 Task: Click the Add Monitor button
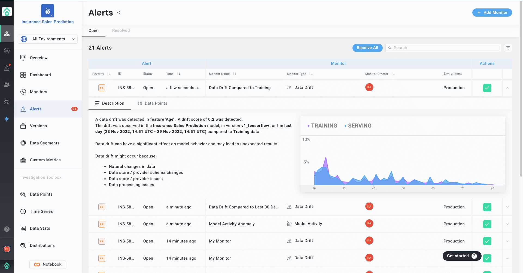tap(492, 13)
